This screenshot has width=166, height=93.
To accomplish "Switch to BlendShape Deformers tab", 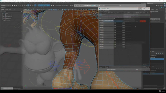I will tap(126, 13).
